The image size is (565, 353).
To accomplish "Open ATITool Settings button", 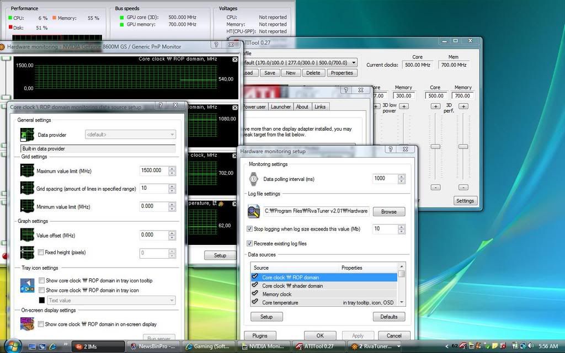I will coord(465,201).
